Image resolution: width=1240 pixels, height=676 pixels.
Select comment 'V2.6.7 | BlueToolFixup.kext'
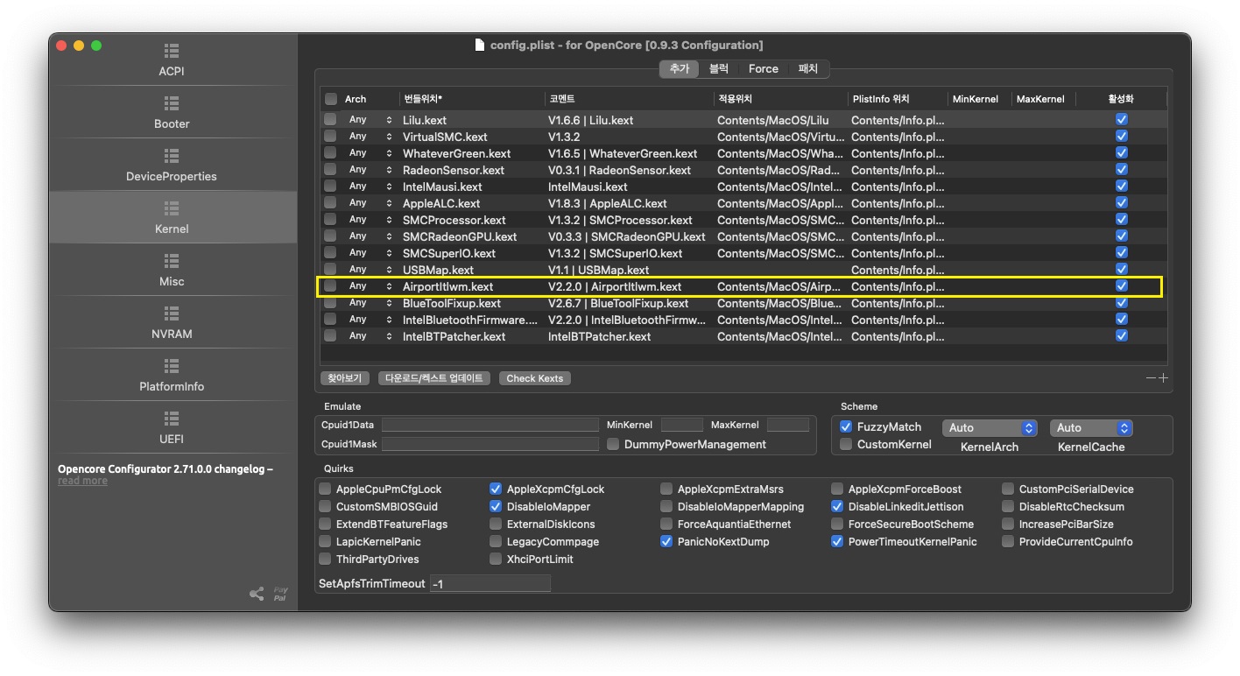point(618,303)
